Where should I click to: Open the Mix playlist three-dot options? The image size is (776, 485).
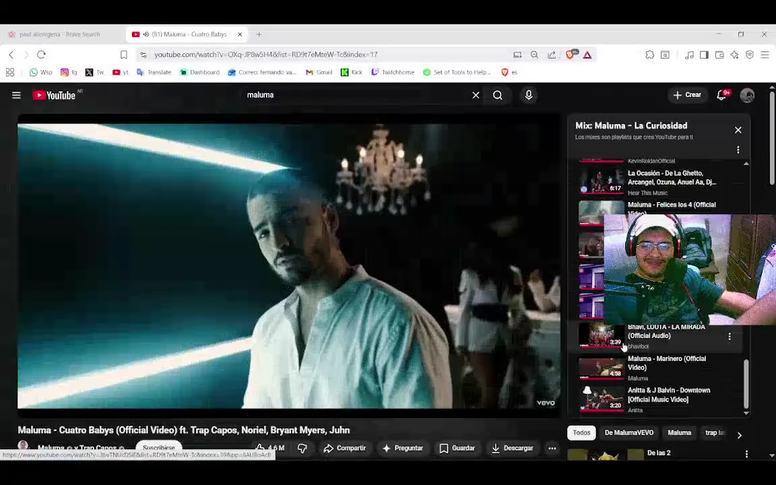(738, 150)
